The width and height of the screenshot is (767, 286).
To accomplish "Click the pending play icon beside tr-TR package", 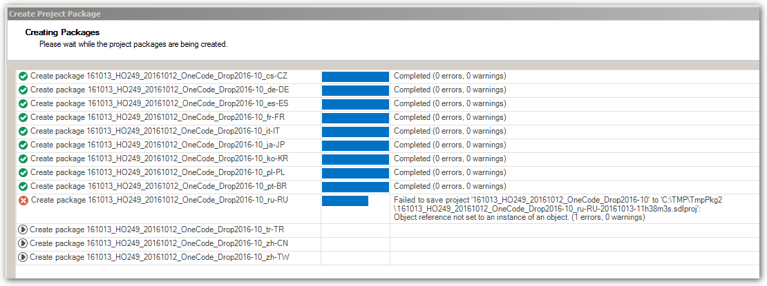I will tap(23, 229).
